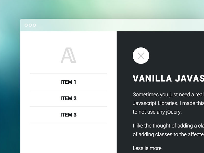
Task: Click the middle window control dot
Action: point(30,25)
